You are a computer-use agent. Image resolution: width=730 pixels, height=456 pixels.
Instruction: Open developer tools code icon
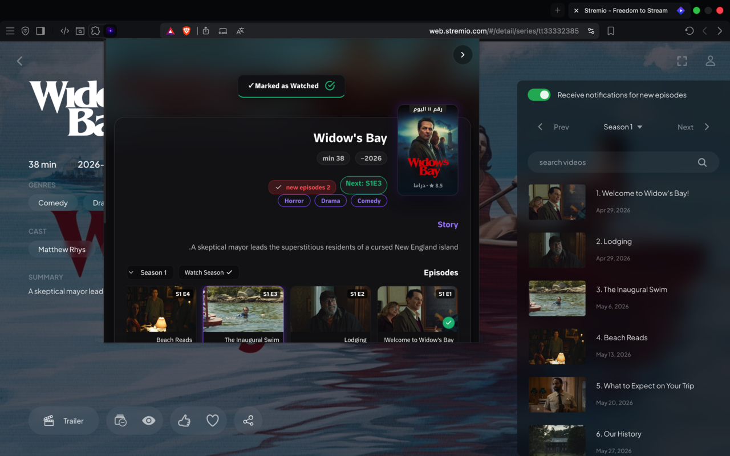[x=65, y=31]
